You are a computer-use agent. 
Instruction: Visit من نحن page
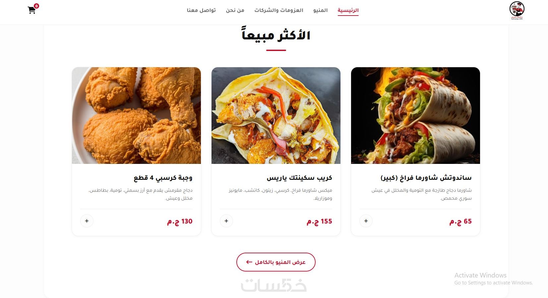[235, 10]
